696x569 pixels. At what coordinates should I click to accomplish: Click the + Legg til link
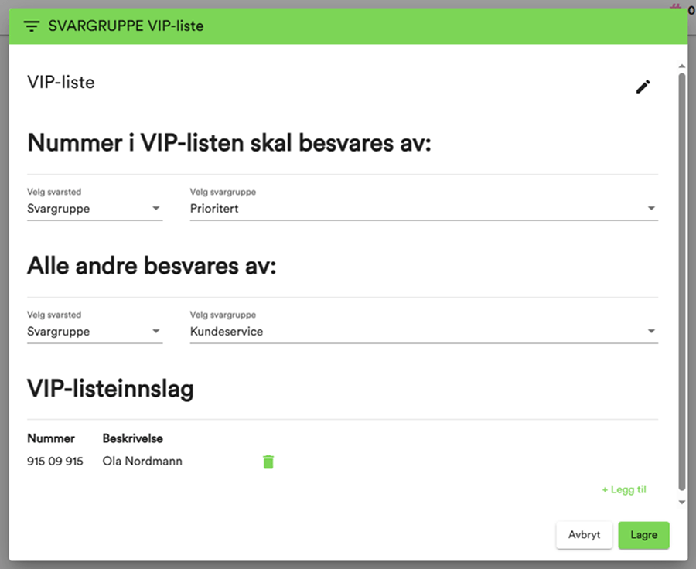click(623, 489)
